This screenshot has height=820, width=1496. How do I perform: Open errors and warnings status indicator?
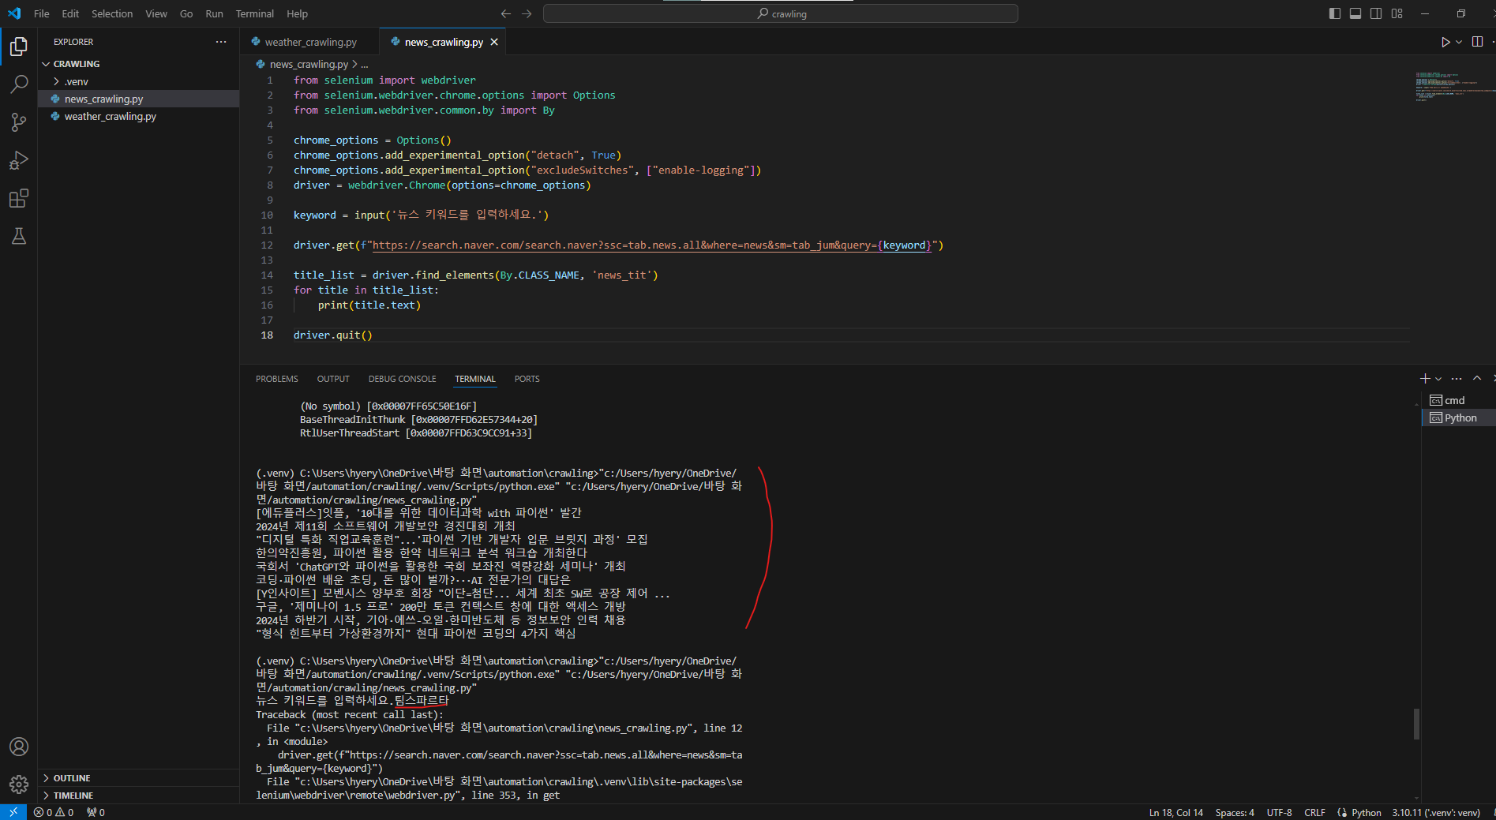54,812
